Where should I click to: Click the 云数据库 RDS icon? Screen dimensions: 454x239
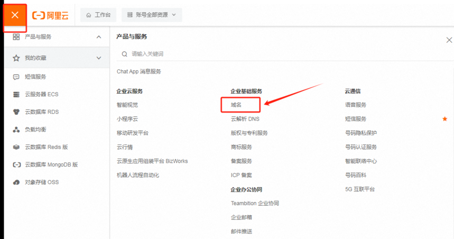pyautogui.click(x=16, y=112)
